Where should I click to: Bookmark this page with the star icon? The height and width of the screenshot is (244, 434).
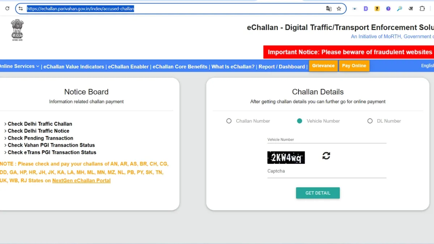[x=339, y=9]
